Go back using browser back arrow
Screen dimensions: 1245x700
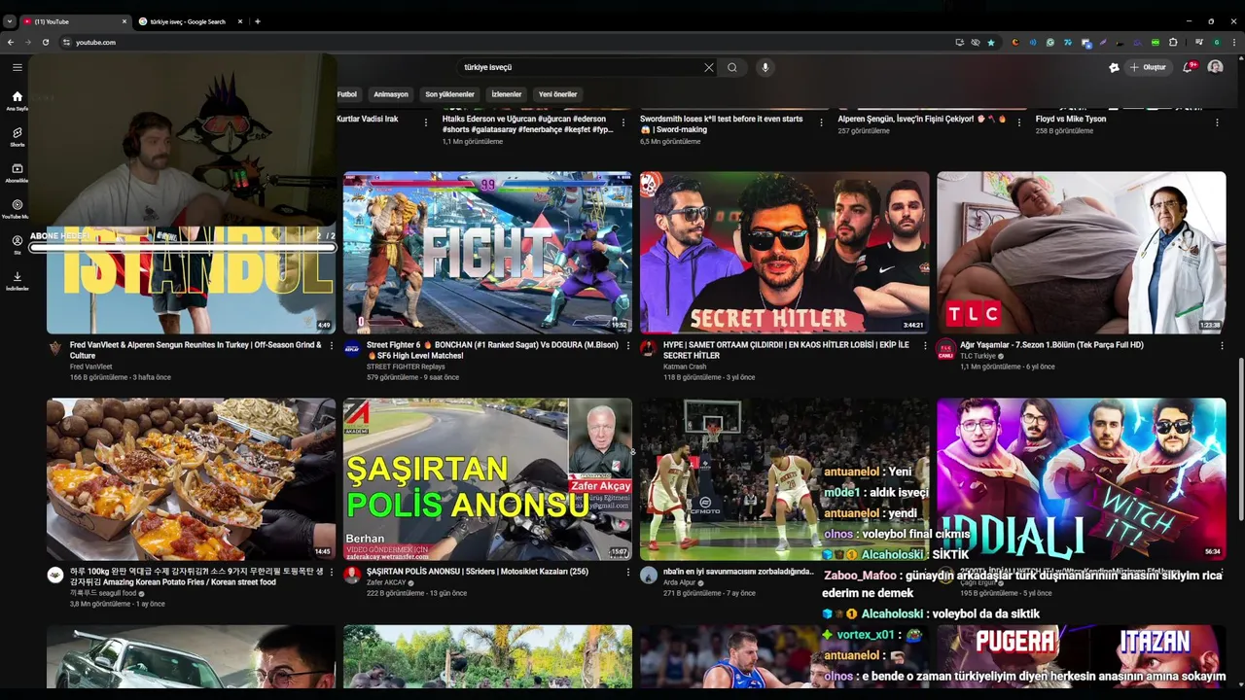pos(11,42)
